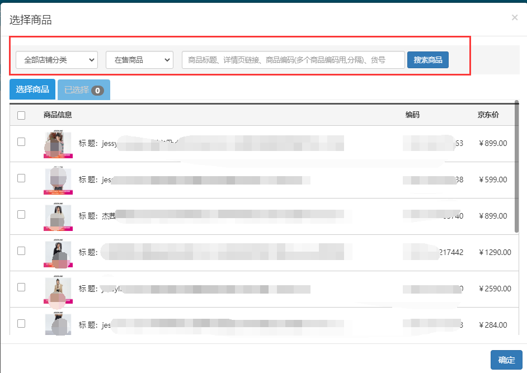Expand the 在售商品 status dropdown
527x373 pixels.
[139, 60]
